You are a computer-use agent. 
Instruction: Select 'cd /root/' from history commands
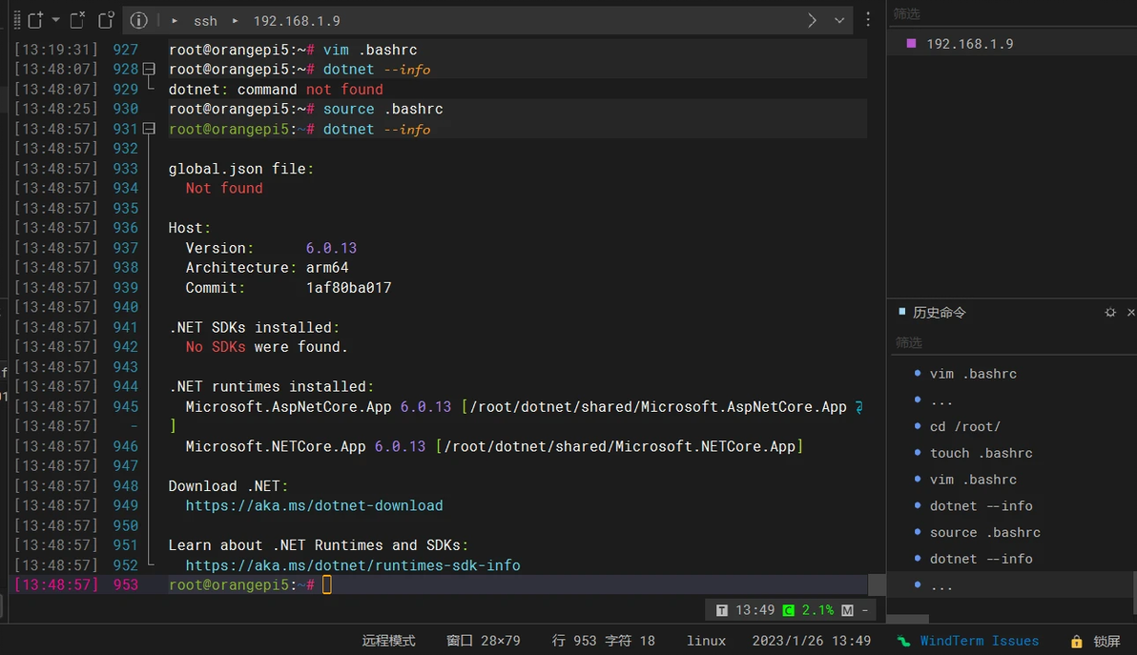(x=964, y=426)
